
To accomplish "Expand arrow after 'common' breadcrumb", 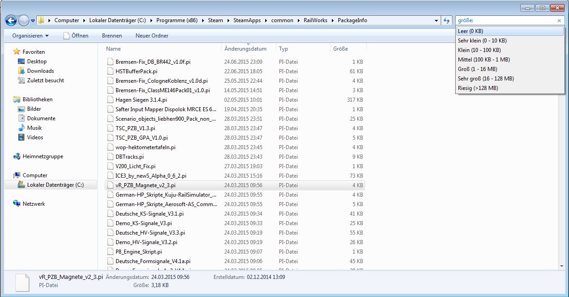I will coord(298,20).
